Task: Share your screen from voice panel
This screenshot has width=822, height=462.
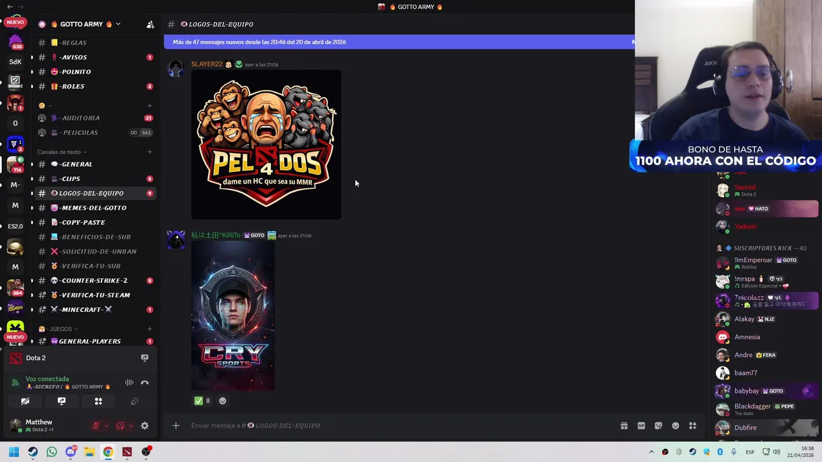Action: point(62,401)
